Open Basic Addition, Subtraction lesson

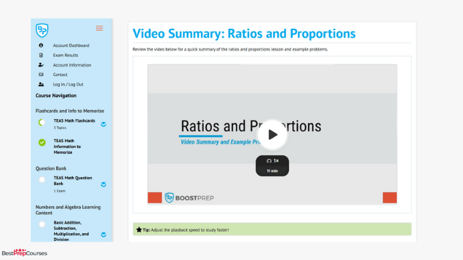click(71, 231)
